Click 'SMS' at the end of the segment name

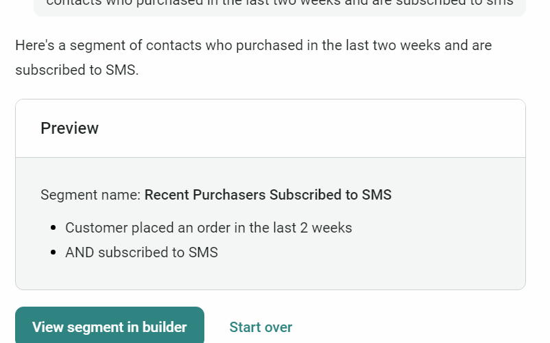pos(376,195)
